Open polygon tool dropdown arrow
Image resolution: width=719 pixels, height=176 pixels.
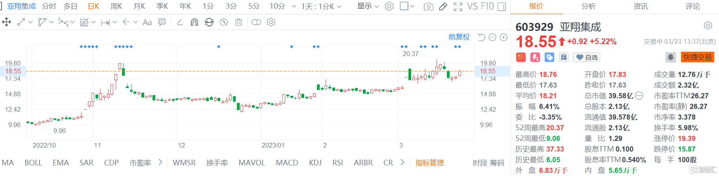(51, 22)
